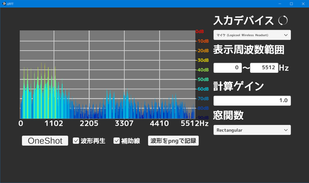Image resolution: width=309 pixels, height=183 pixels.
Task: Click the 4410 frequency axis label
Action: tap(159, 123)
